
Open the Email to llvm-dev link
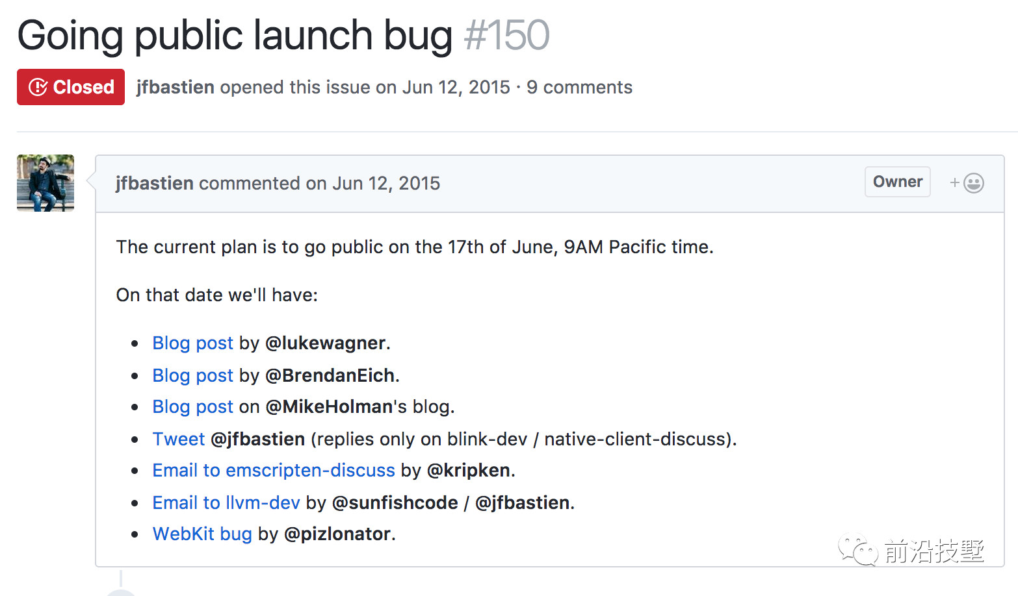pyautogui.click(x=226, y=503)
